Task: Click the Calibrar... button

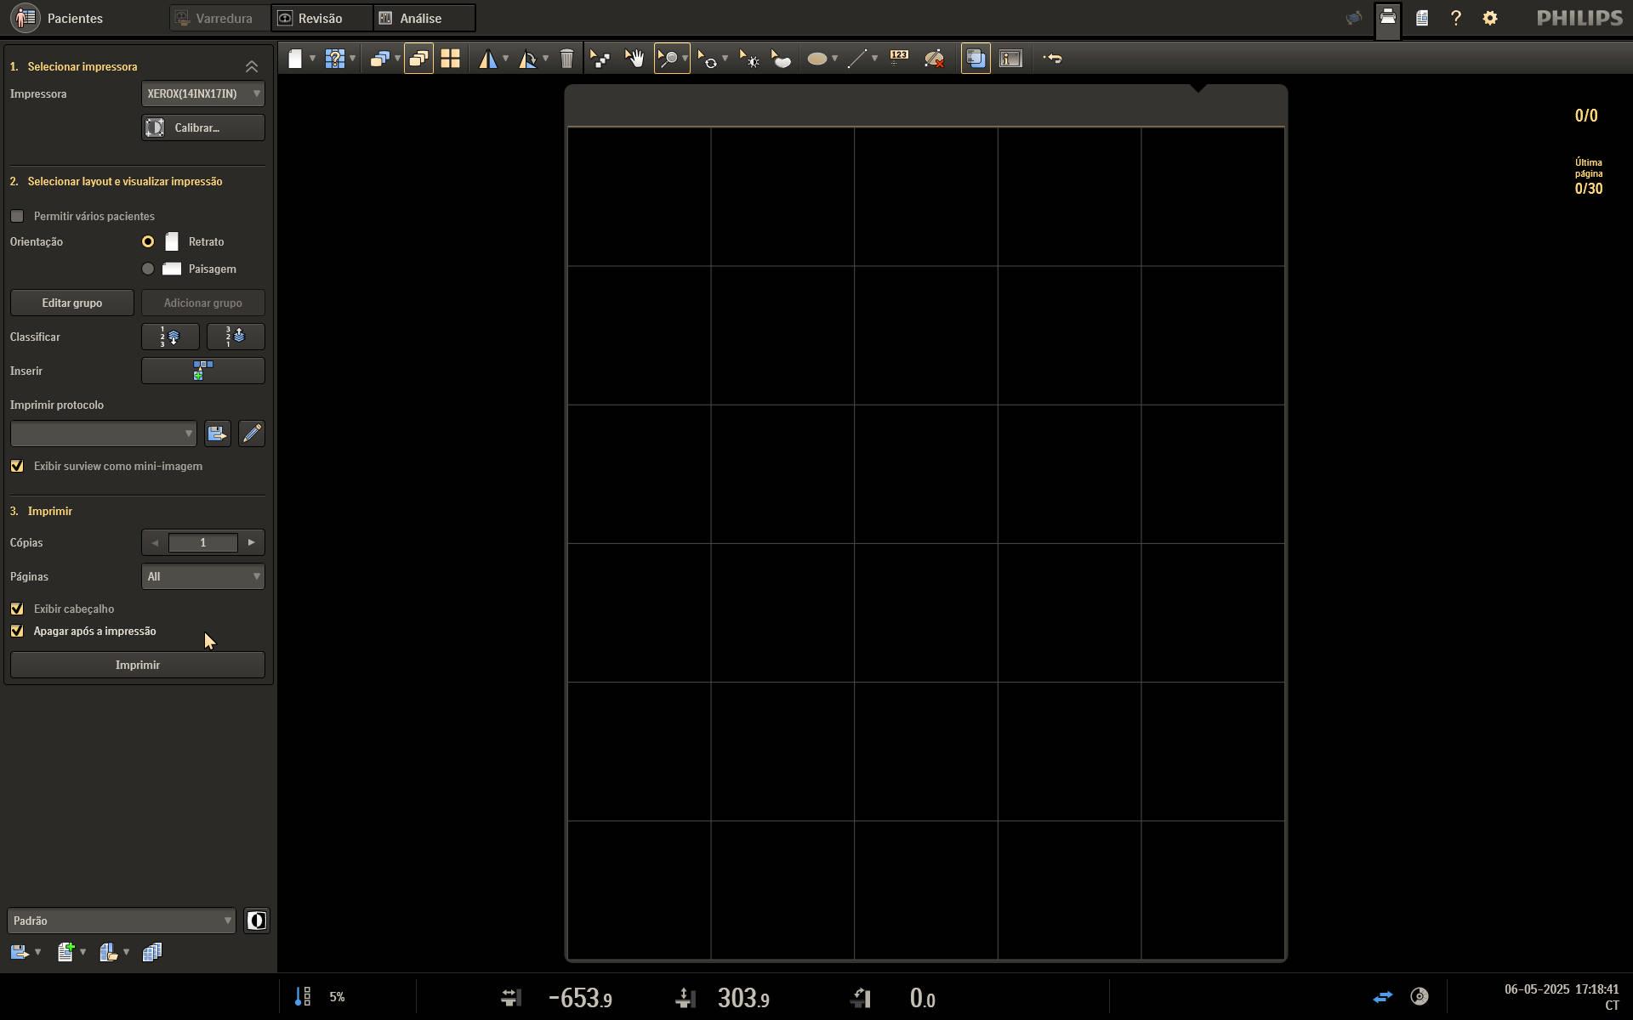Action: pyautogui.click(x=202, y=127)
